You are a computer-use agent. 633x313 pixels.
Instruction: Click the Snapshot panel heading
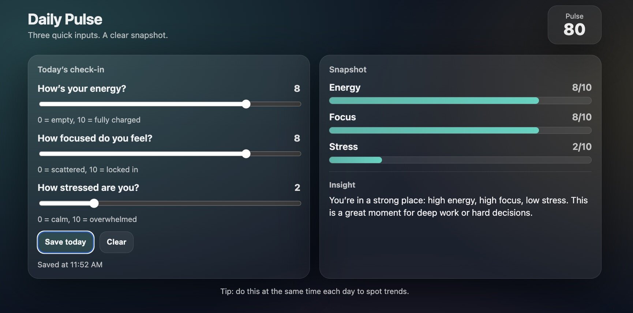348,69
